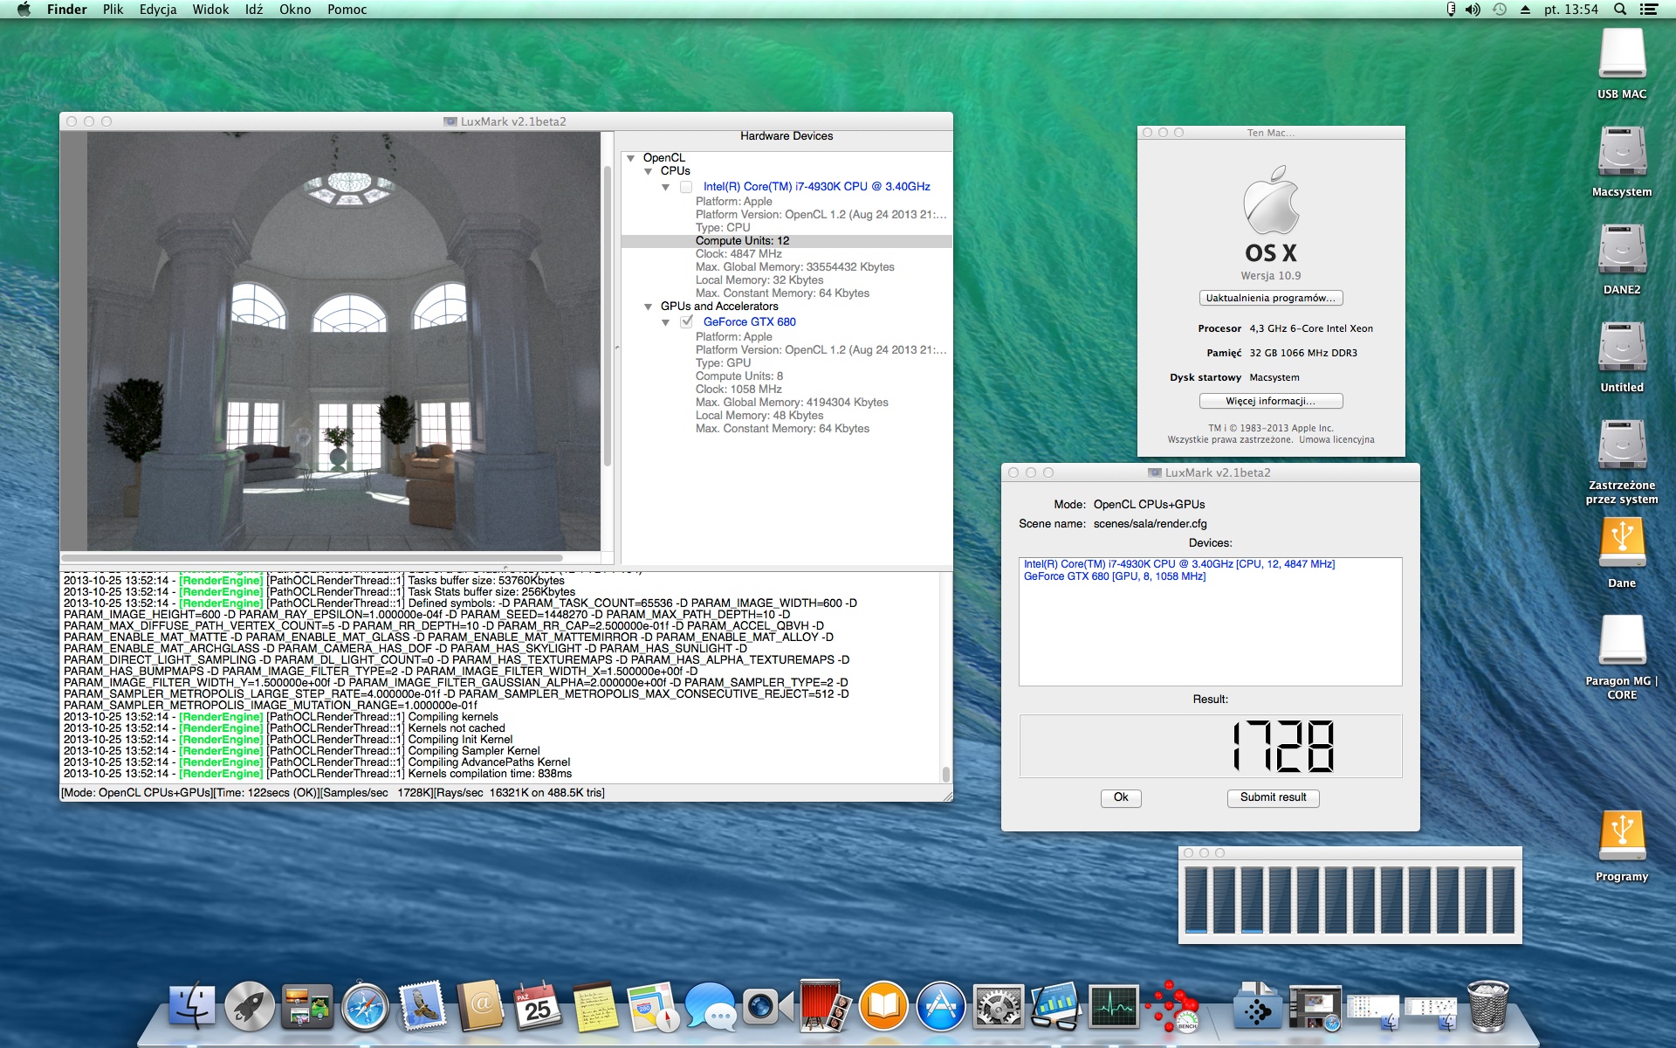The image size is (1676, 1048).
Task: Open the Untitled hard drive on desktop
Action: click(1622, 357)
